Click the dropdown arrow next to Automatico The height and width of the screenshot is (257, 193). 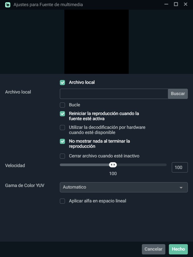point(181,188)
